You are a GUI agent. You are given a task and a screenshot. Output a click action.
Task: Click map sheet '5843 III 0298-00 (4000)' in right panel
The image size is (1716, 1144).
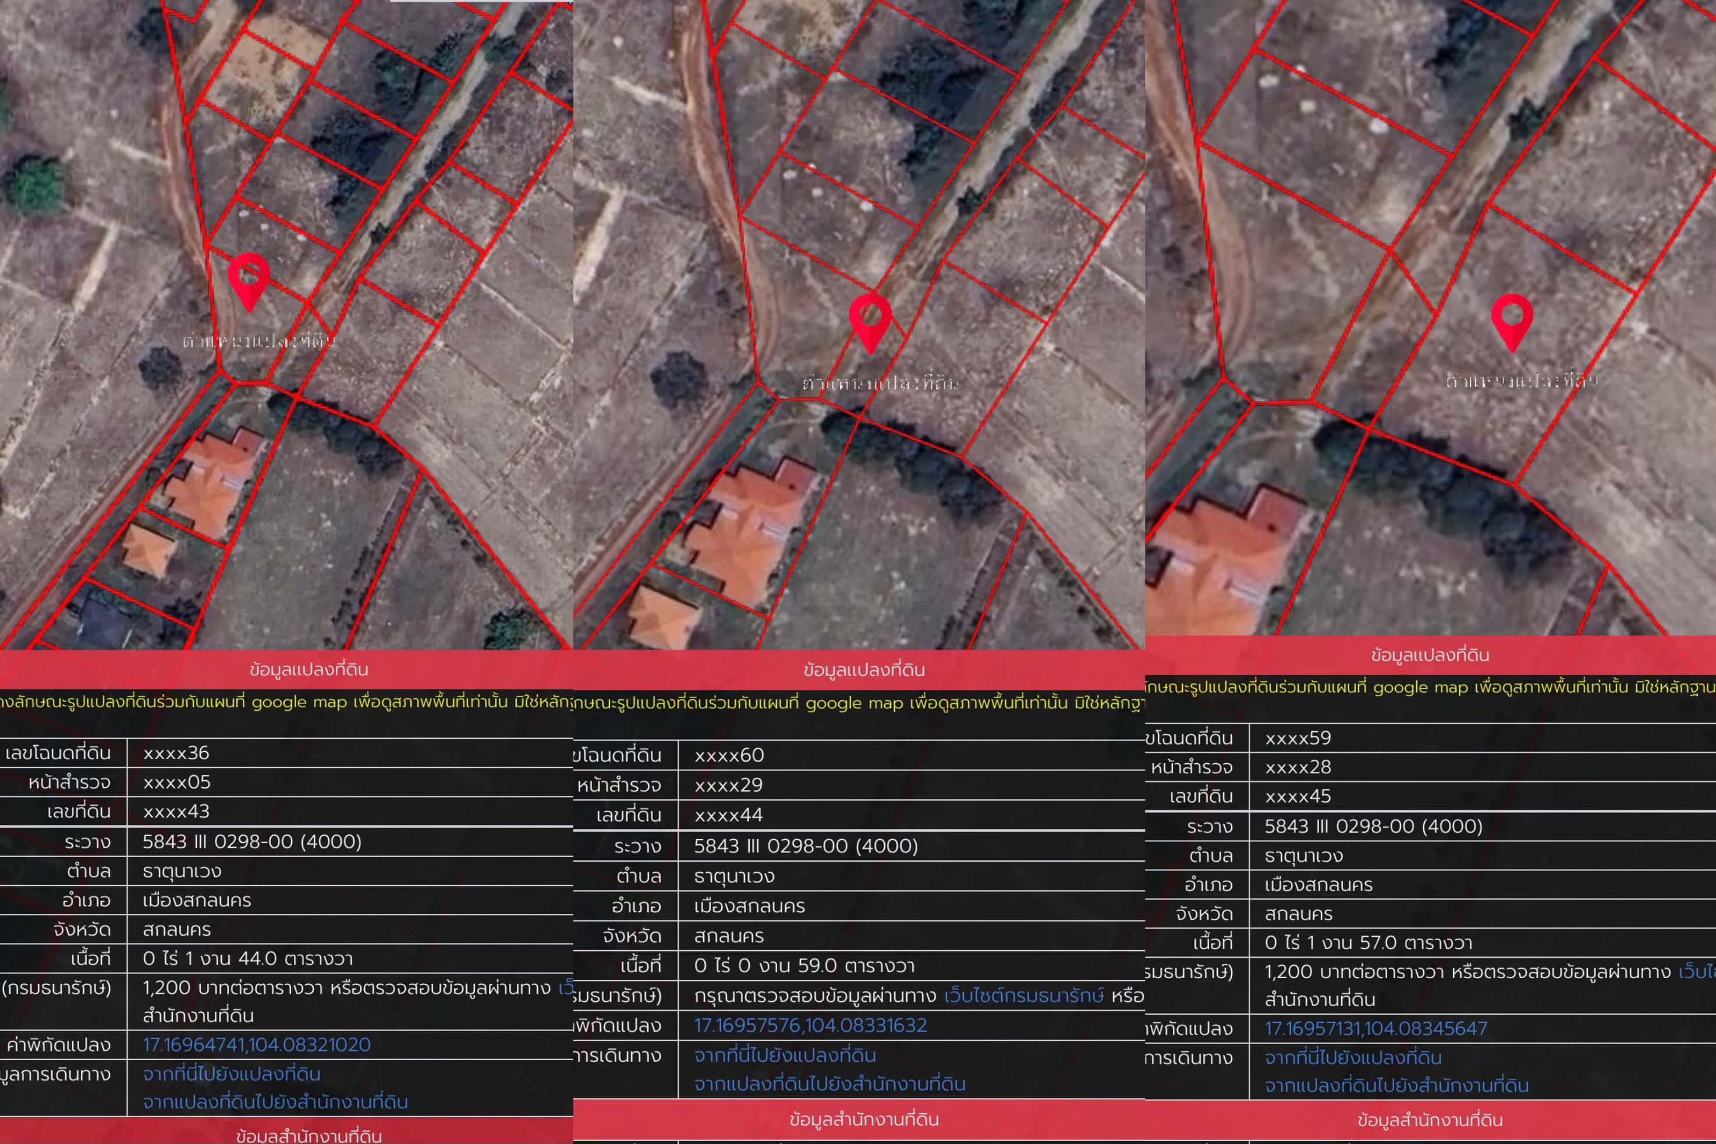[x=1373, y=826]
